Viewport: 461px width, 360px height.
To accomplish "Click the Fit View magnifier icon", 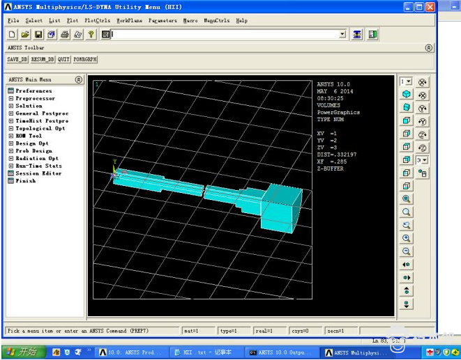I will [407, 199].
